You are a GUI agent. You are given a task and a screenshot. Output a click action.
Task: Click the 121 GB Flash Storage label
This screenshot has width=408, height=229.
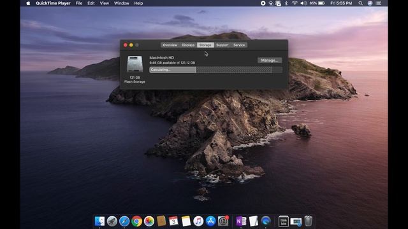pyautogui.click(x=135, y=80)
